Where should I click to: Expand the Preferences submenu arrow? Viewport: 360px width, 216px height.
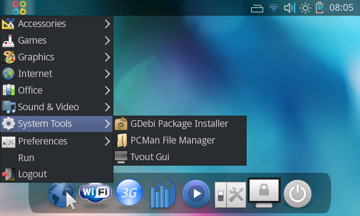[107, 141]
